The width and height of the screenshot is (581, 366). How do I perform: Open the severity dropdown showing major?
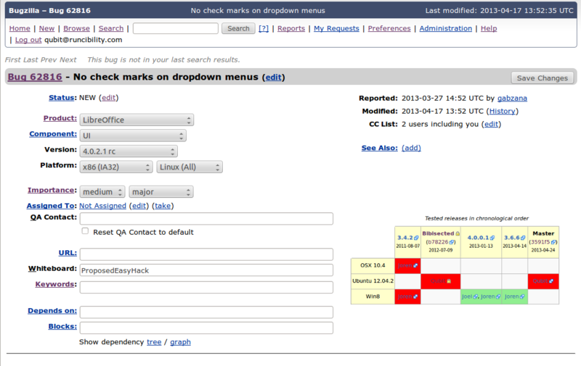[x=161, y=192]
